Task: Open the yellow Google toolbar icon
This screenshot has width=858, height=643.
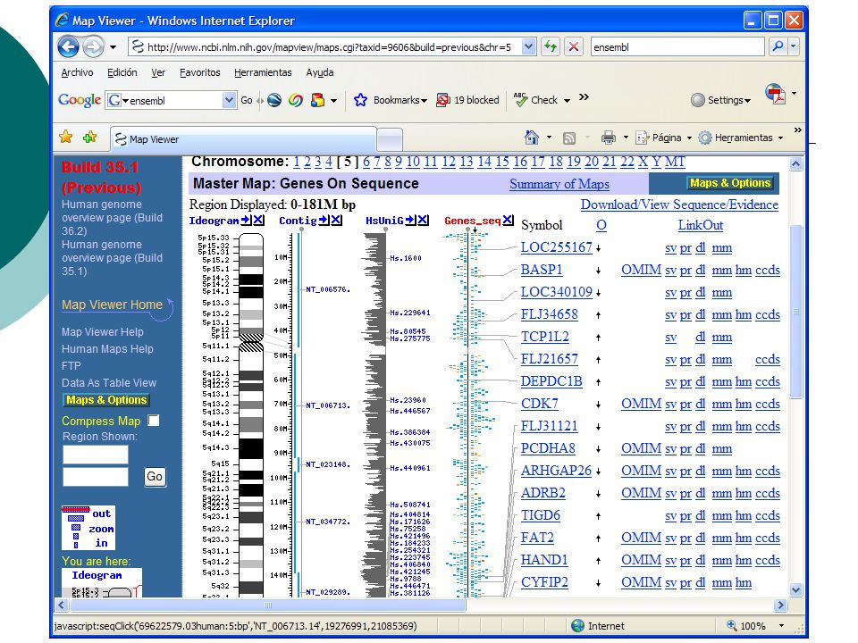Action: click(317, 100)
